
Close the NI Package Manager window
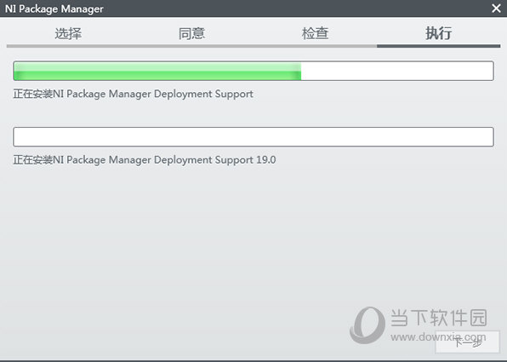(x=496, y=9)
